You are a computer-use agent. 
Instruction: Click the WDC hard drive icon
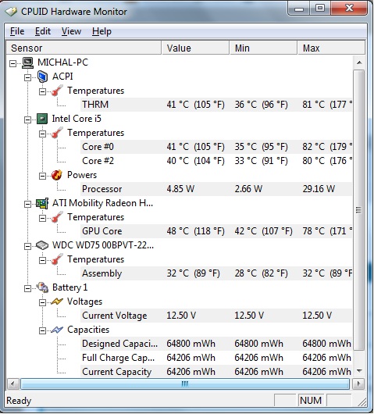point(42,245)
